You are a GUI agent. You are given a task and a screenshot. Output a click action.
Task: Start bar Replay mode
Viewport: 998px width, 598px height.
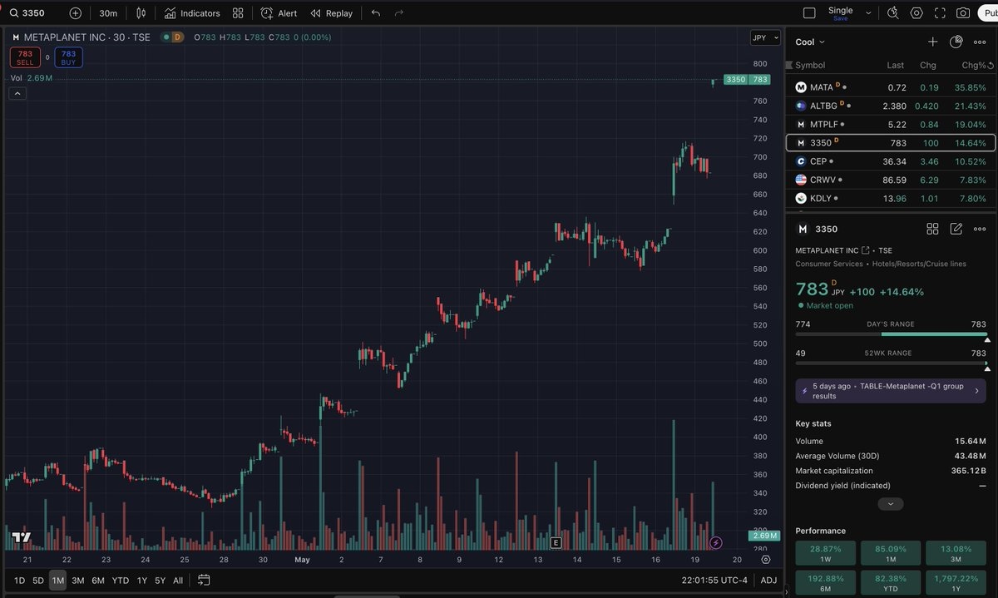(331, 13)
